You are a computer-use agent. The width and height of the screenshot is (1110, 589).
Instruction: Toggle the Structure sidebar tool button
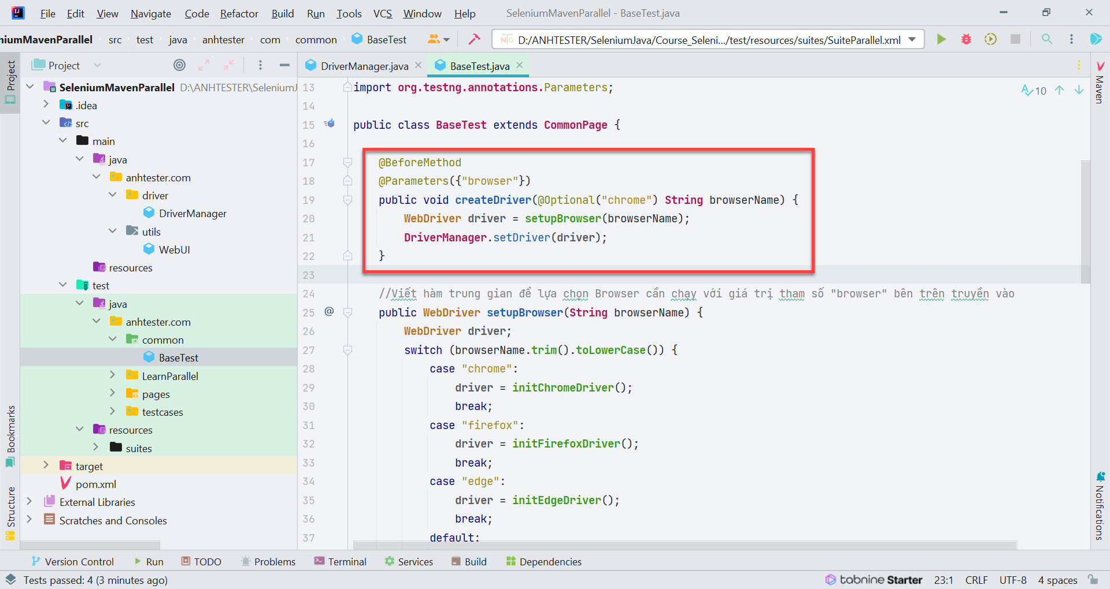[x=10, y=513]
